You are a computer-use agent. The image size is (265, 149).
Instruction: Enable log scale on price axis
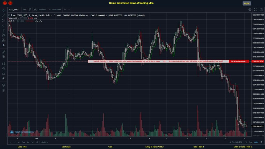pyautogui.click(x=251, y=142)
